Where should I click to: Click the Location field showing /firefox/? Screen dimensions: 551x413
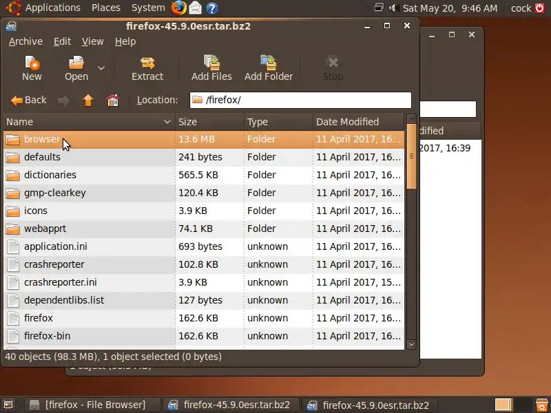(300, 100)
